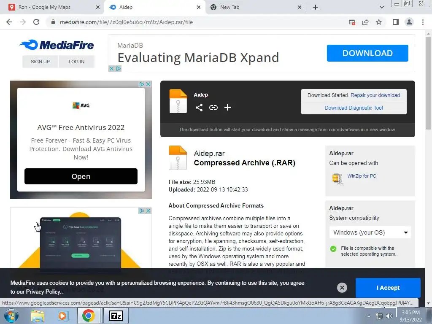Click the browser forward arrow
The height and width of the screenshot is (324, 432).
(x=23, y=22)
